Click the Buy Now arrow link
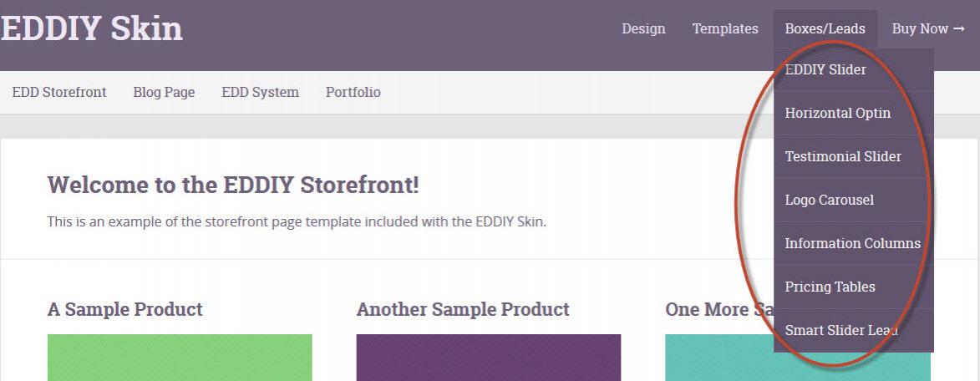Image resolution: width=980 pixels, height=381 pixels. click(927, 29)
